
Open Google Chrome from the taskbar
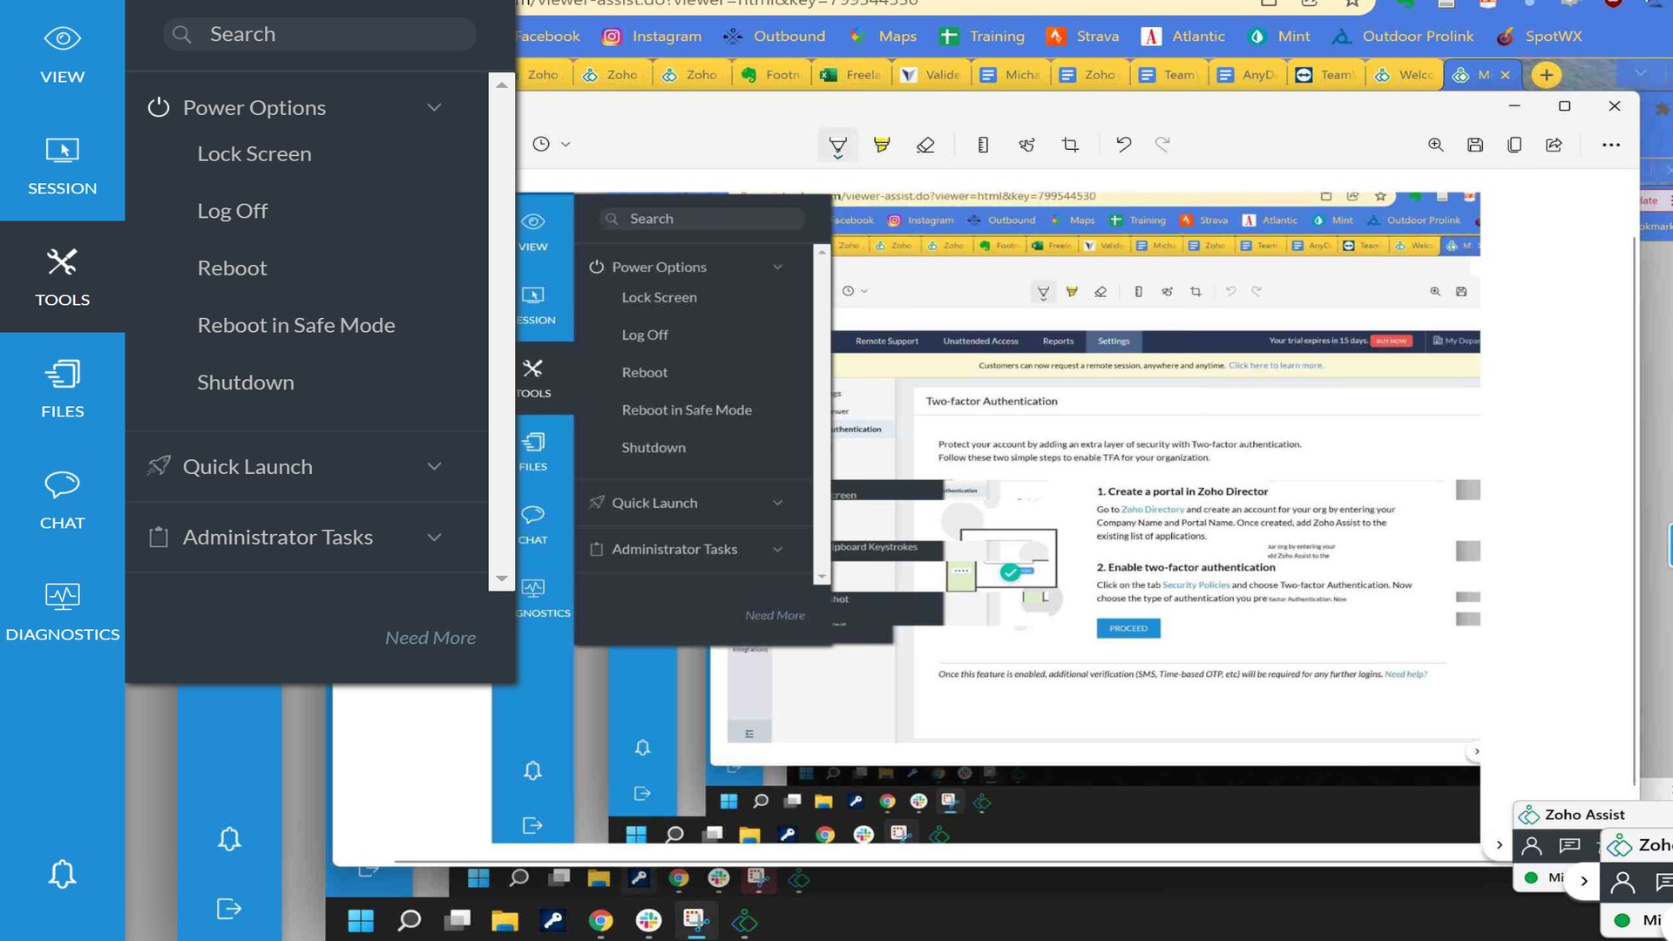600,920
